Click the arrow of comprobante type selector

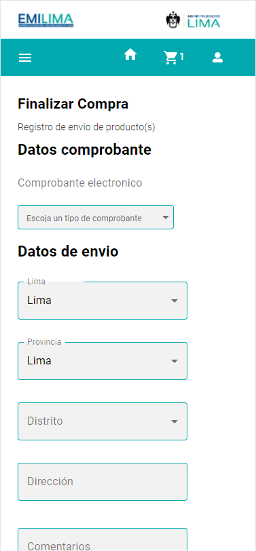(x=166, y=218)
